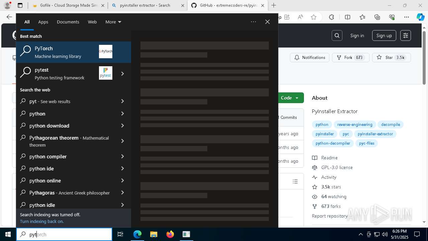The image size is (428, 241).
Task: Switch to the All search tab
Action: coord(27,22)
